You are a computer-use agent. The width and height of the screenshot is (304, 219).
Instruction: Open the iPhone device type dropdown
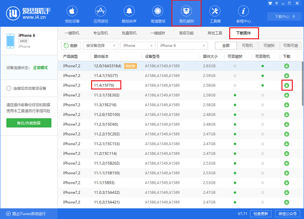138,46
